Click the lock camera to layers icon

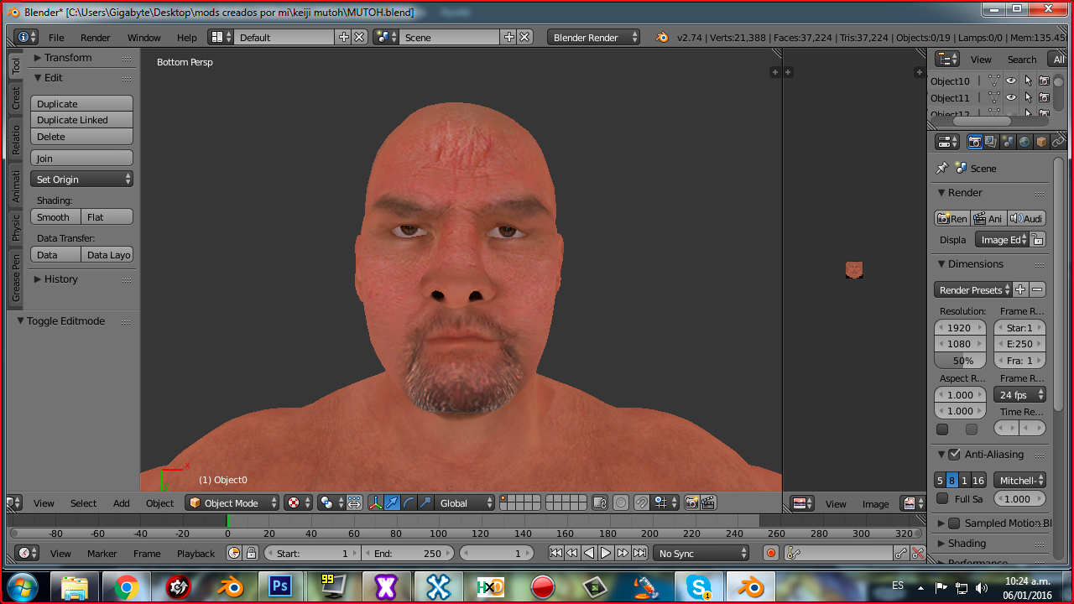click(600, 503)
